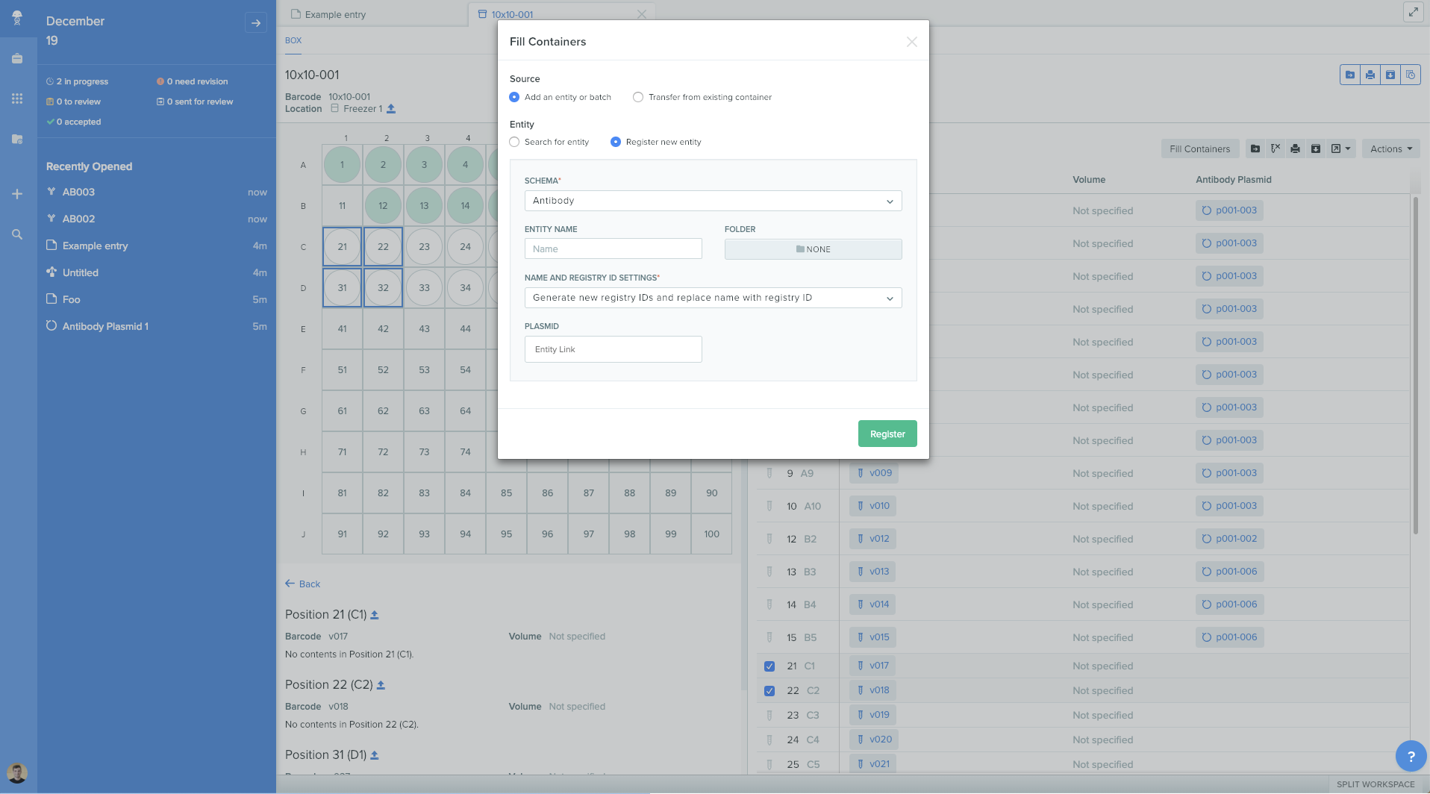The width and height of the screenshot is (1430, 794).
Task: Select Transfer from existing container option
Action: 638,97
